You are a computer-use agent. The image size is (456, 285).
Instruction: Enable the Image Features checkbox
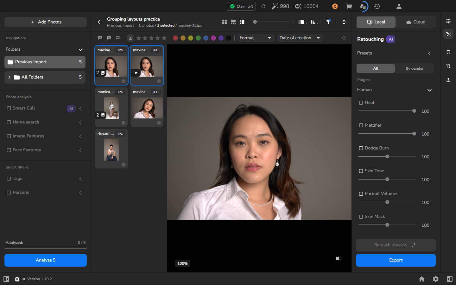pyautogui.click(x=9, y=136)
